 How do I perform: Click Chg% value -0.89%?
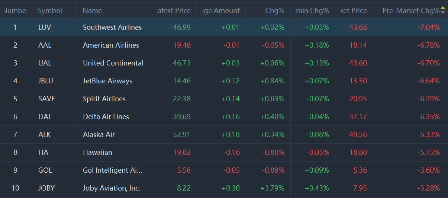(x=273, y=170)
